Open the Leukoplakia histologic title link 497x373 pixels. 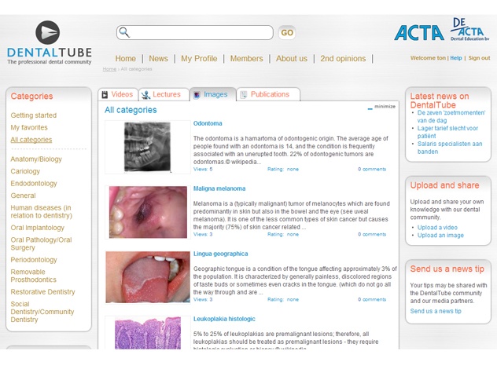point(224,319)
